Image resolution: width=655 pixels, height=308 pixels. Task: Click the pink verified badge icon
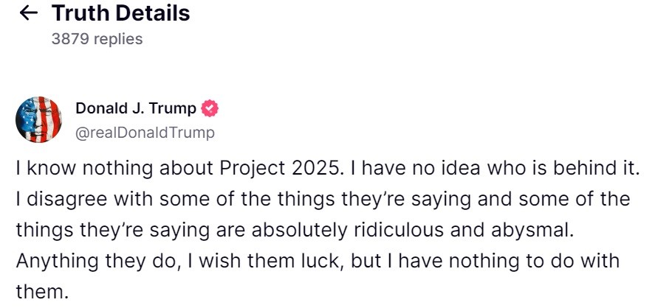(210, 109)
